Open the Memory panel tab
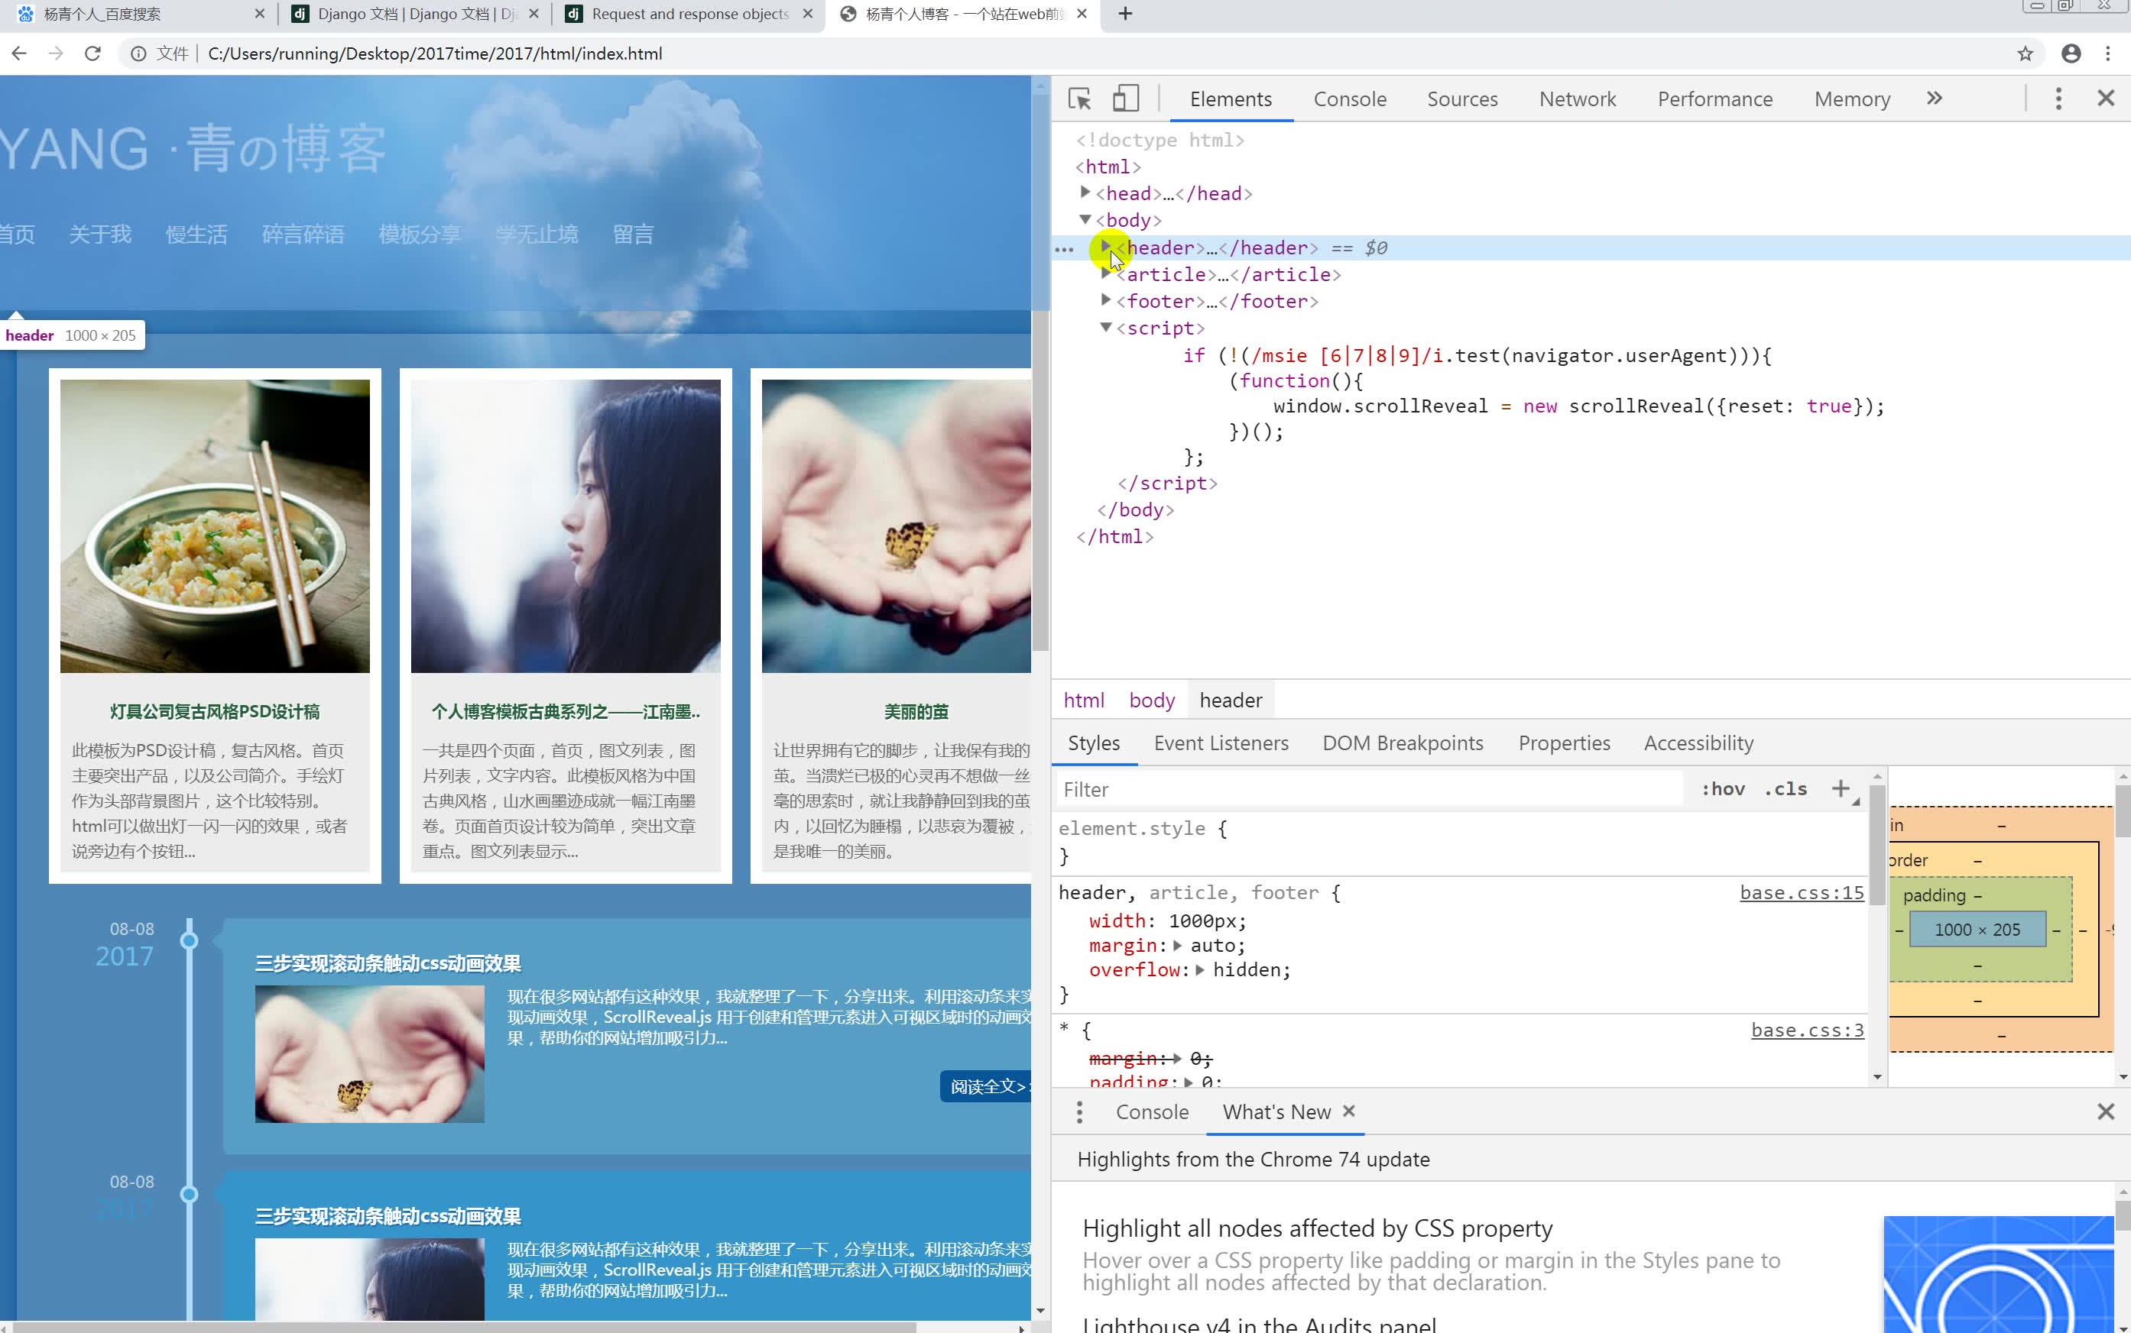Viewport: 2131px width, 1333px height. [x=1851, y=99]
